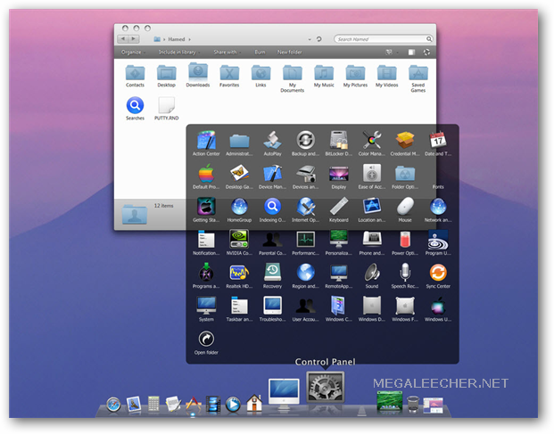Click Control Panel gear dock icon

click(325, 387)
